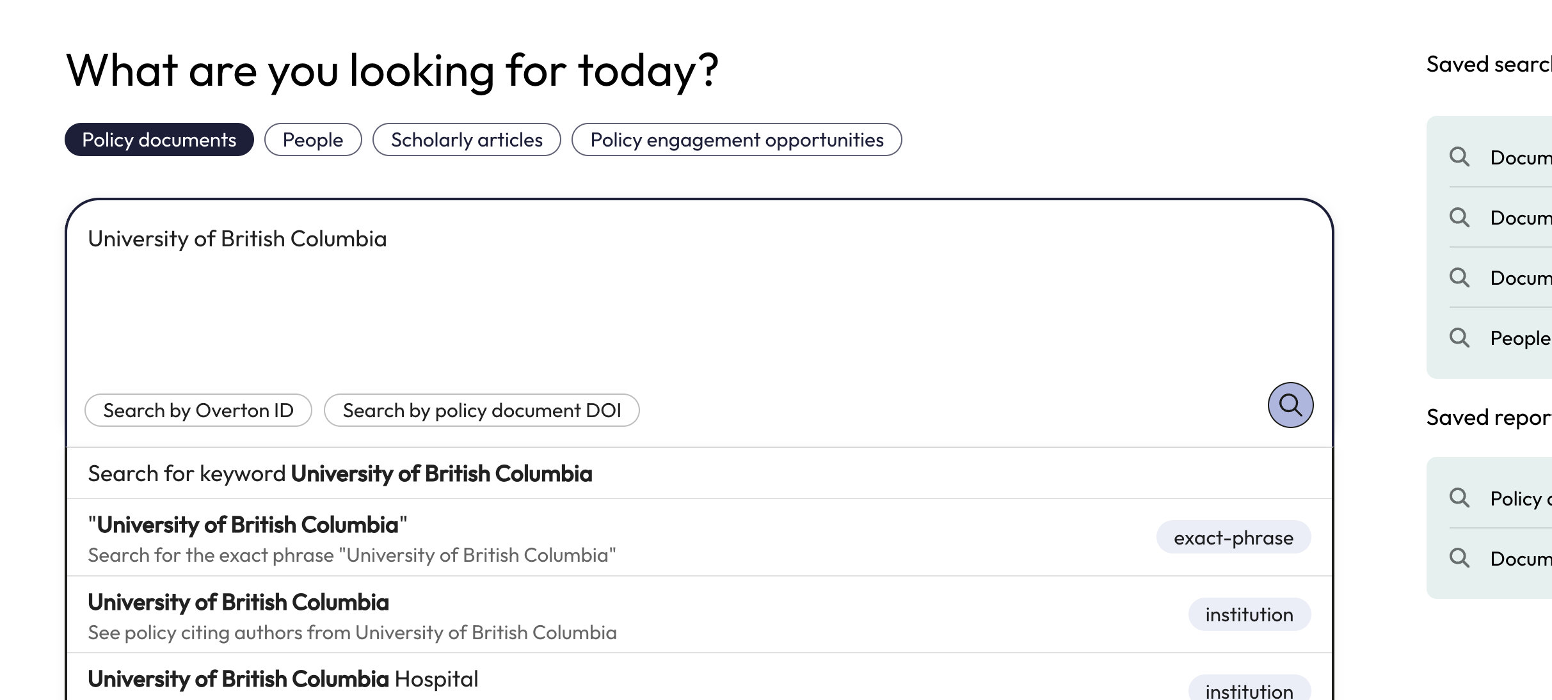Click magnifier icon beside Policy saved report
The height and width of the screenshot is (700, 1552).
(x=1459, y=498)
